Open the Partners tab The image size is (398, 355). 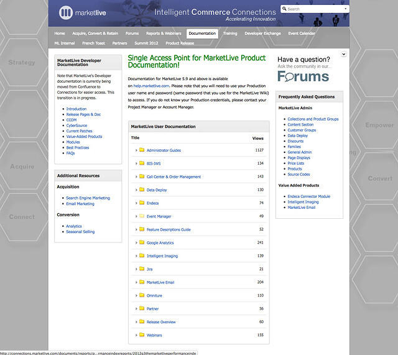click(x=119, y=43)
